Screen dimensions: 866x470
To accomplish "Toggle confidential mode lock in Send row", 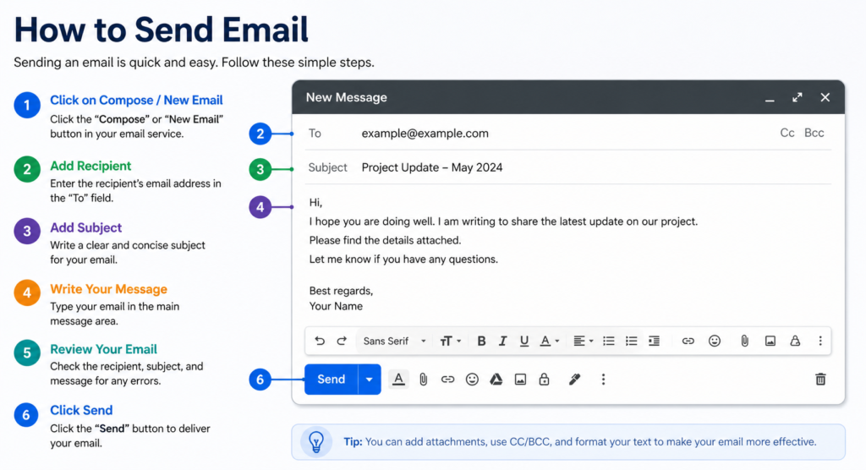I will pyautogui.click(x=544, y=380).
